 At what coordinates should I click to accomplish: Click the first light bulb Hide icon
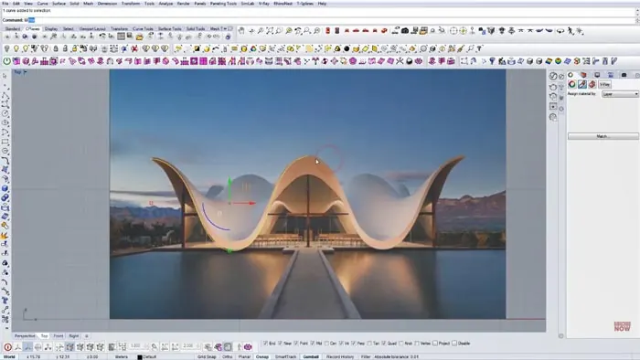pos(7,49)
